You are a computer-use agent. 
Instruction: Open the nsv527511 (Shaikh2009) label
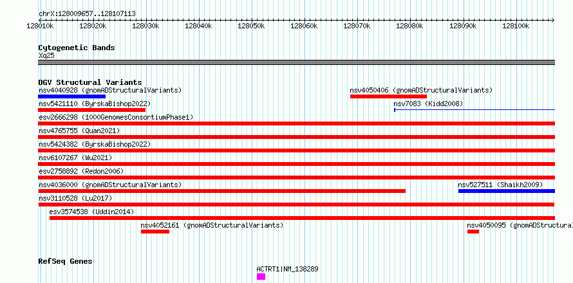500,185
